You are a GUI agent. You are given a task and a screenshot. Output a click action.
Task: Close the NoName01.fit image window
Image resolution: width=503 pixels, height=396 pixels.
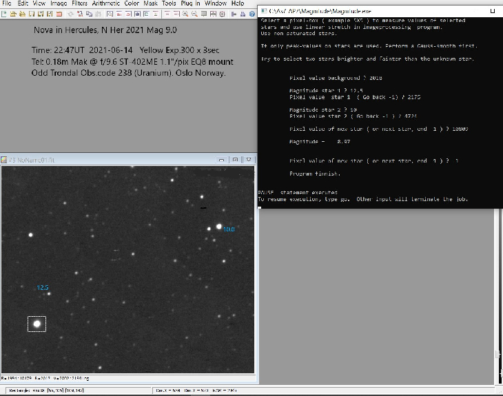(x=249, y=159)
